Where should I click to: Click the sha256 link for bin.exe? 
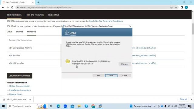152,55
